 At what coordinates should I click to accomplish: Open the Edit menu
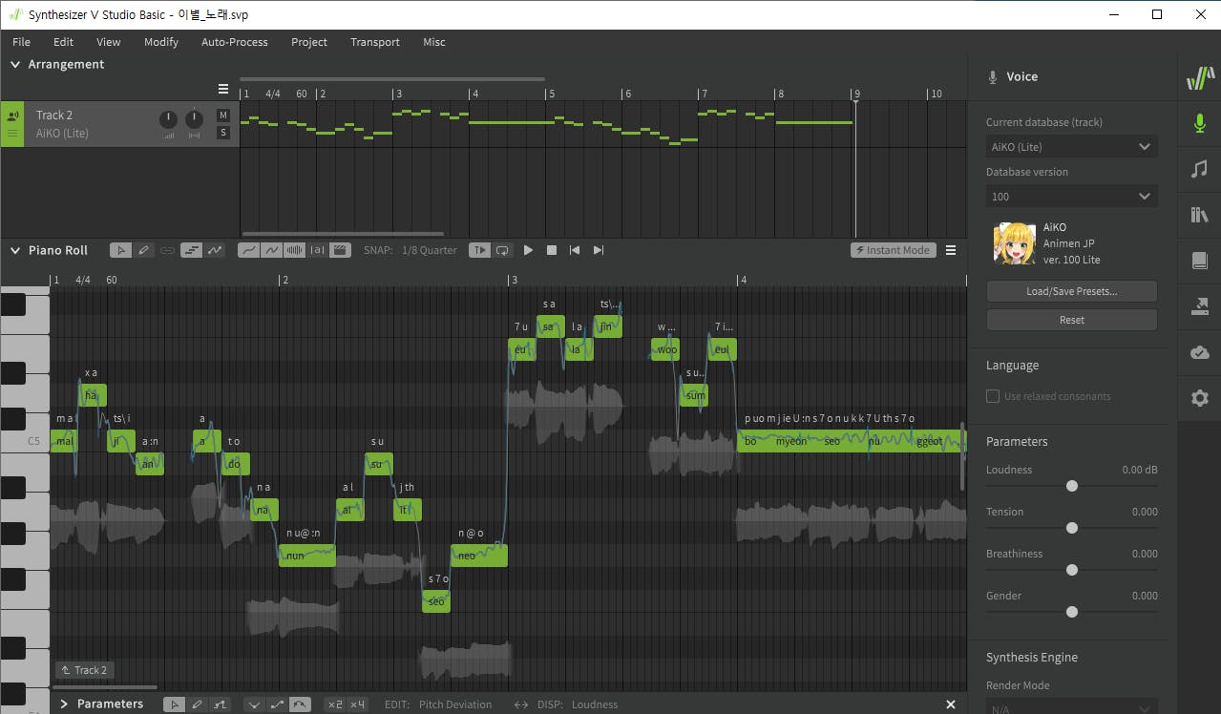pos(63,42)
